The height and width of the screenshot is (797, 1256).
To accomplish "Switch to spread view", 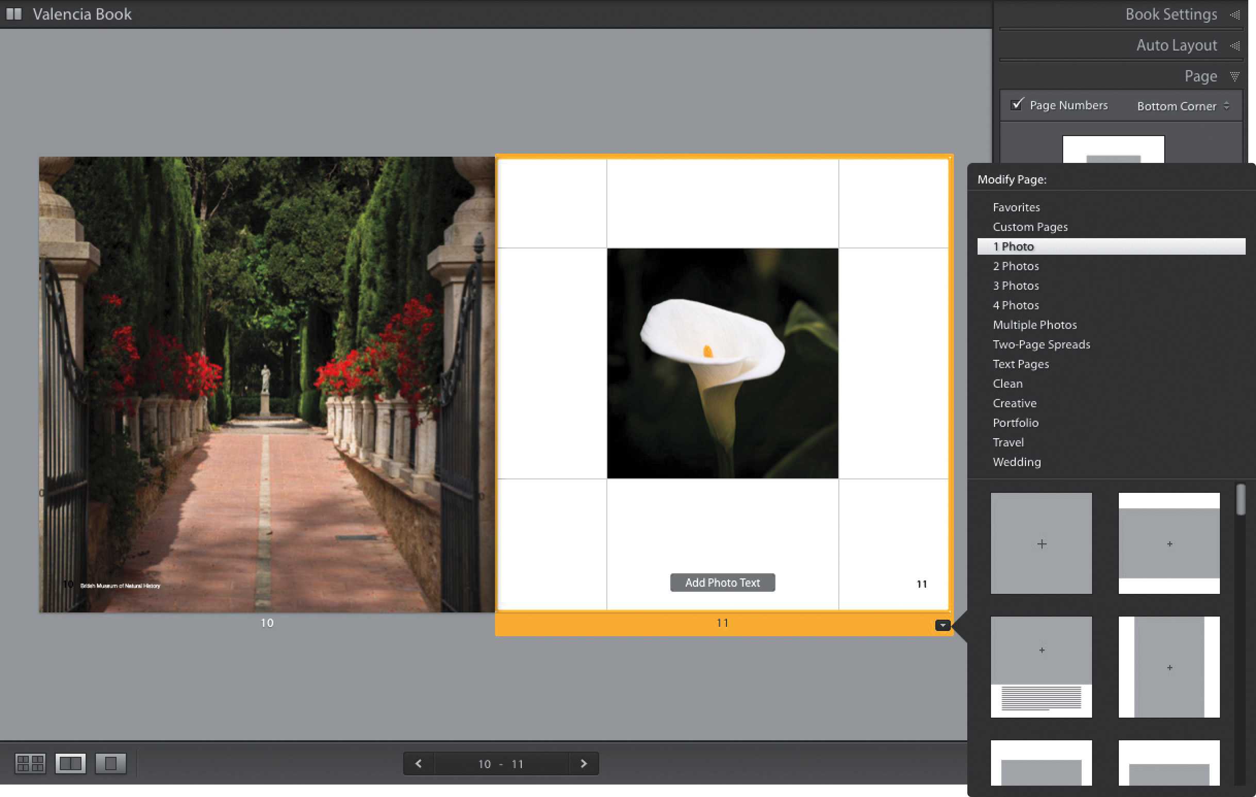I will point(71,763).
